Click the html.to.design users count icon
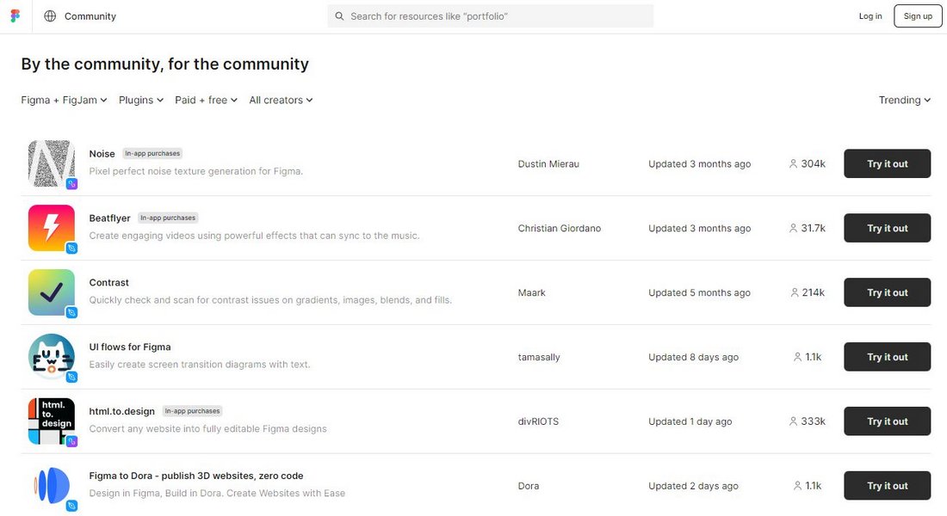The width and height of the screenshot is (947, 516). coord(793,421)
